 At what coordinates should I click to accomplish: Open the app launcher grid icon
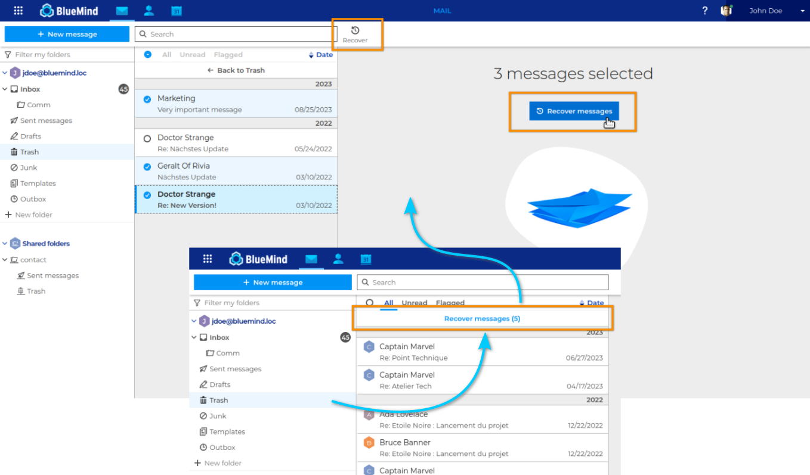[18, 11]
